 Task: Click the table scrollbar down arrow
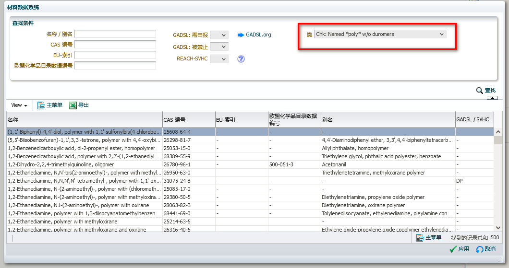point(498,228)
